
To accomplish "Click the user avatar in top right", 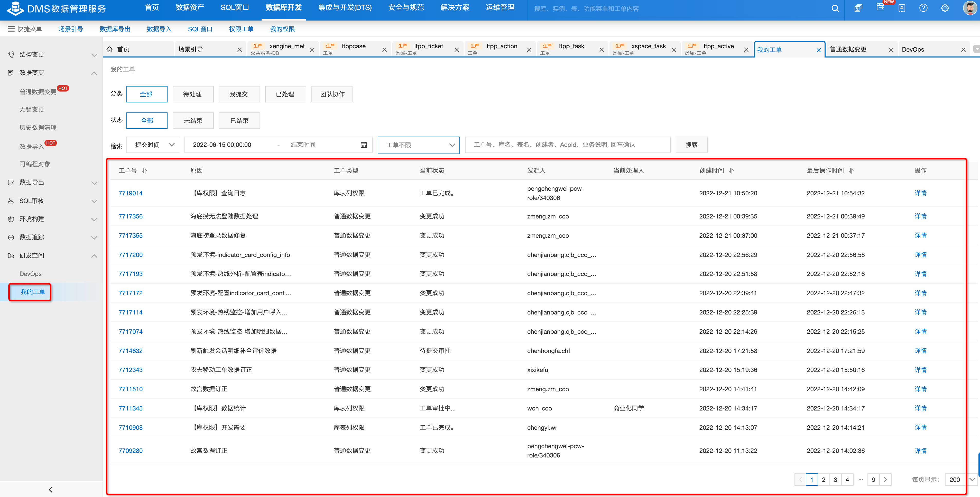I will coord(969,8).
